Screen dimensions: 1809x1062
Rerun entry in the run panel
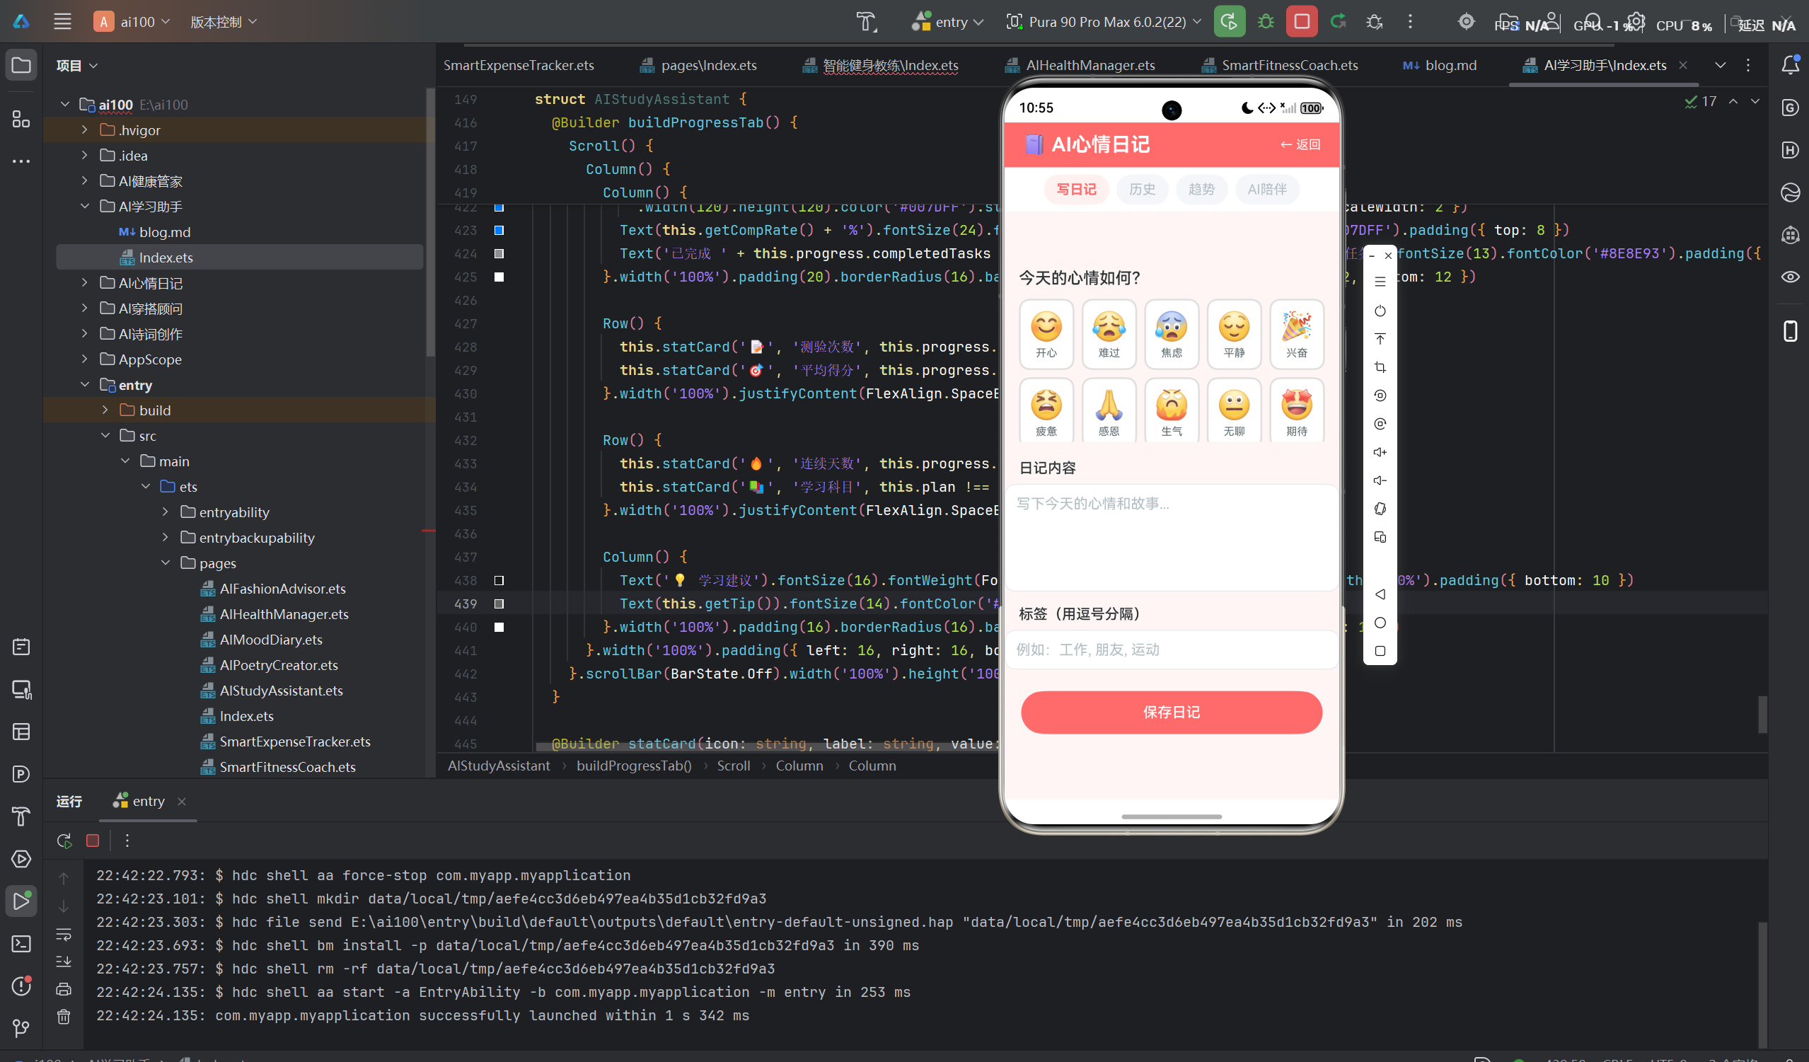click(x=64, y=840)
